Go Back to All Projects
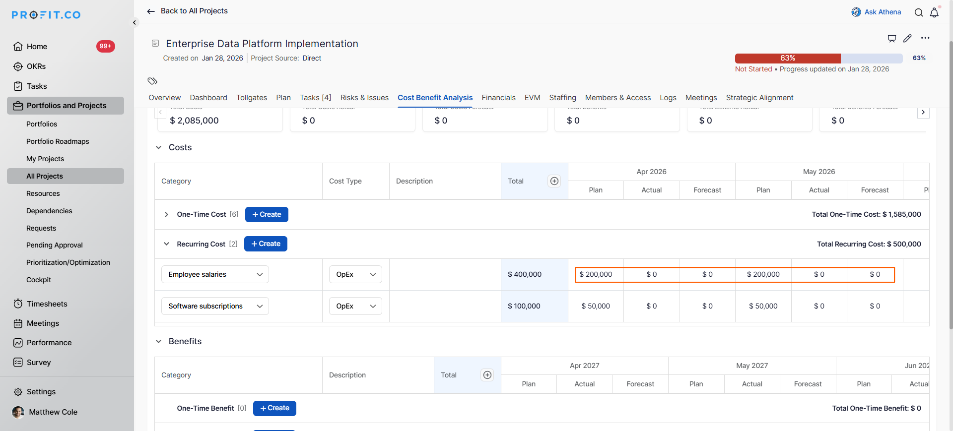 [188, 11]
